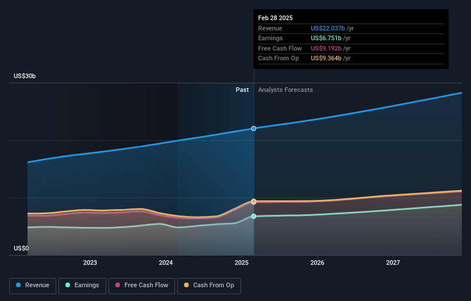Click the 2025 x-axis label

[x=242, y=263]
